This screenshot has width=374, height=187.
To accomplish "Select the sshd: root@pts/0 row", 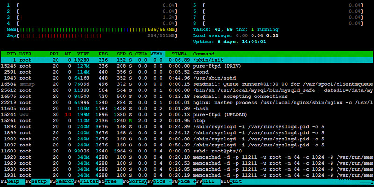I will (187, 151).
